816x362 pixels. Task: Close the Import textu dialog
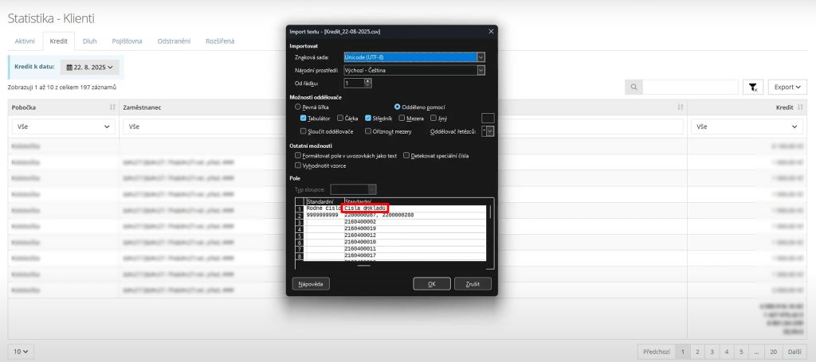pyautogui.click(x=491, y=32)
